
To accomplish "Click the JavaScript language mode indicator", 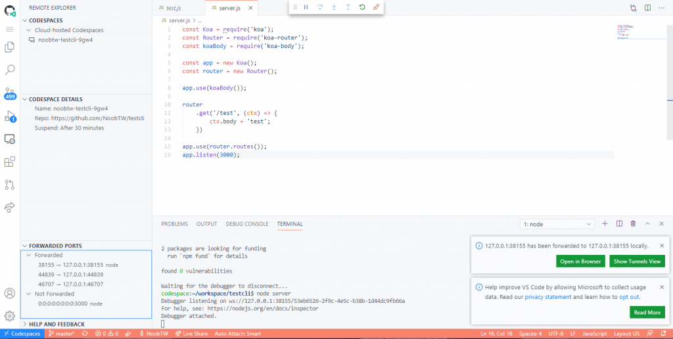I will 594,334.
